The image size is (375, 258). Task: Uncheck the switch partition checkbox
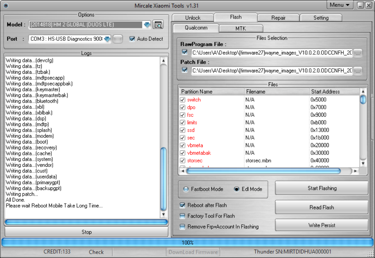click(x=183, y=100)
